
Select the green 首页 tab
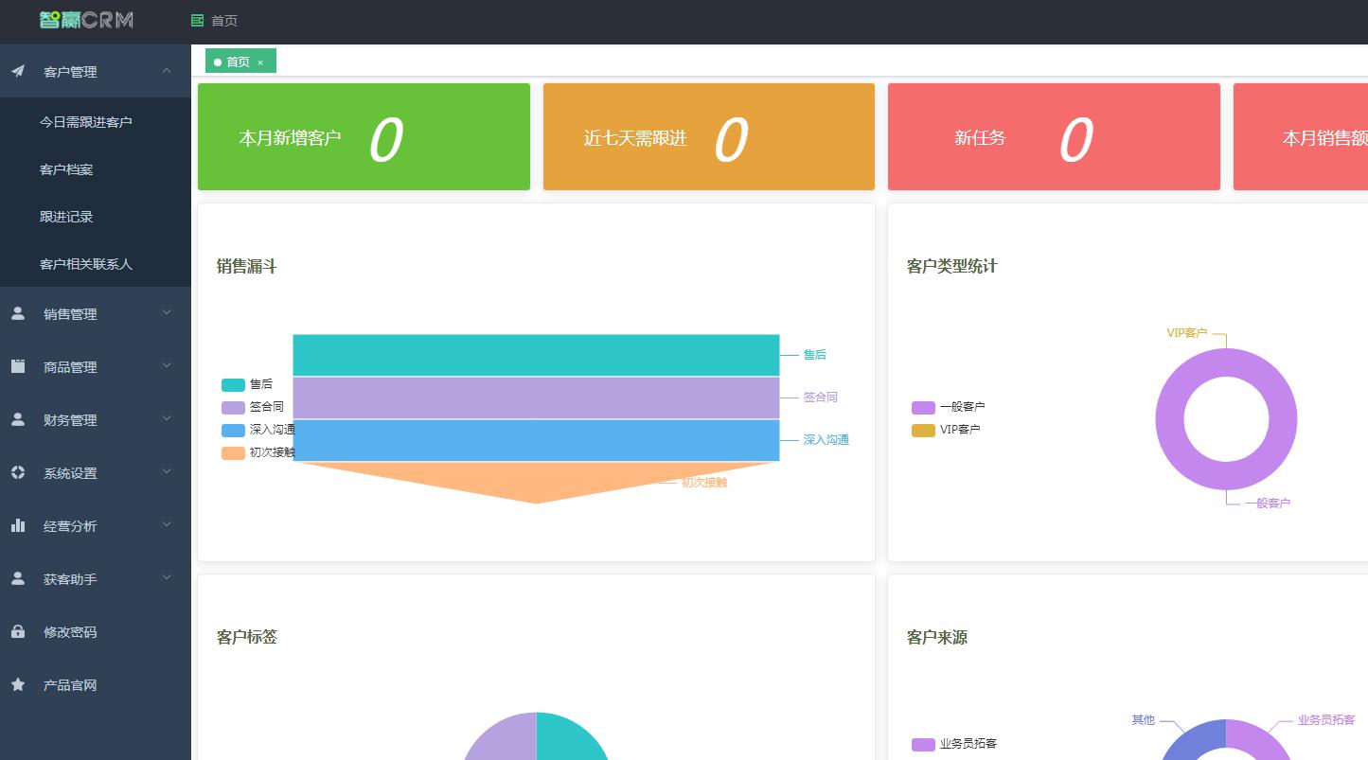(x=240, y=62)
